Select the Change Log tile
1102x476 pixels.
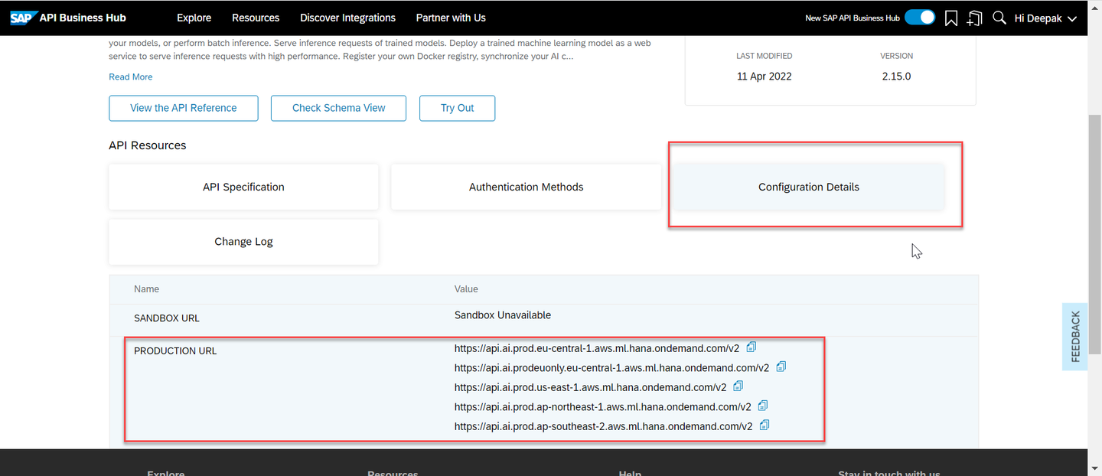click(243, 242)
